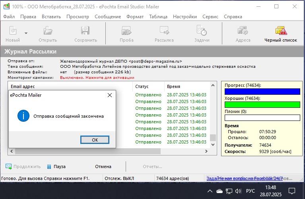305x199 pixels.
Task: Click the horizontal scroll left arrow
Action: coord(12,151)
